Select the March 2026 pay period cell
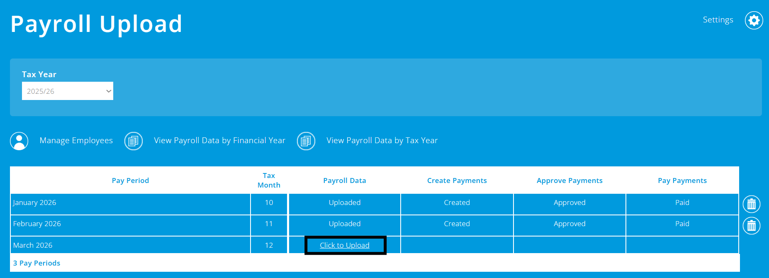Screen dimensions: 769x278 pos(130,245)
